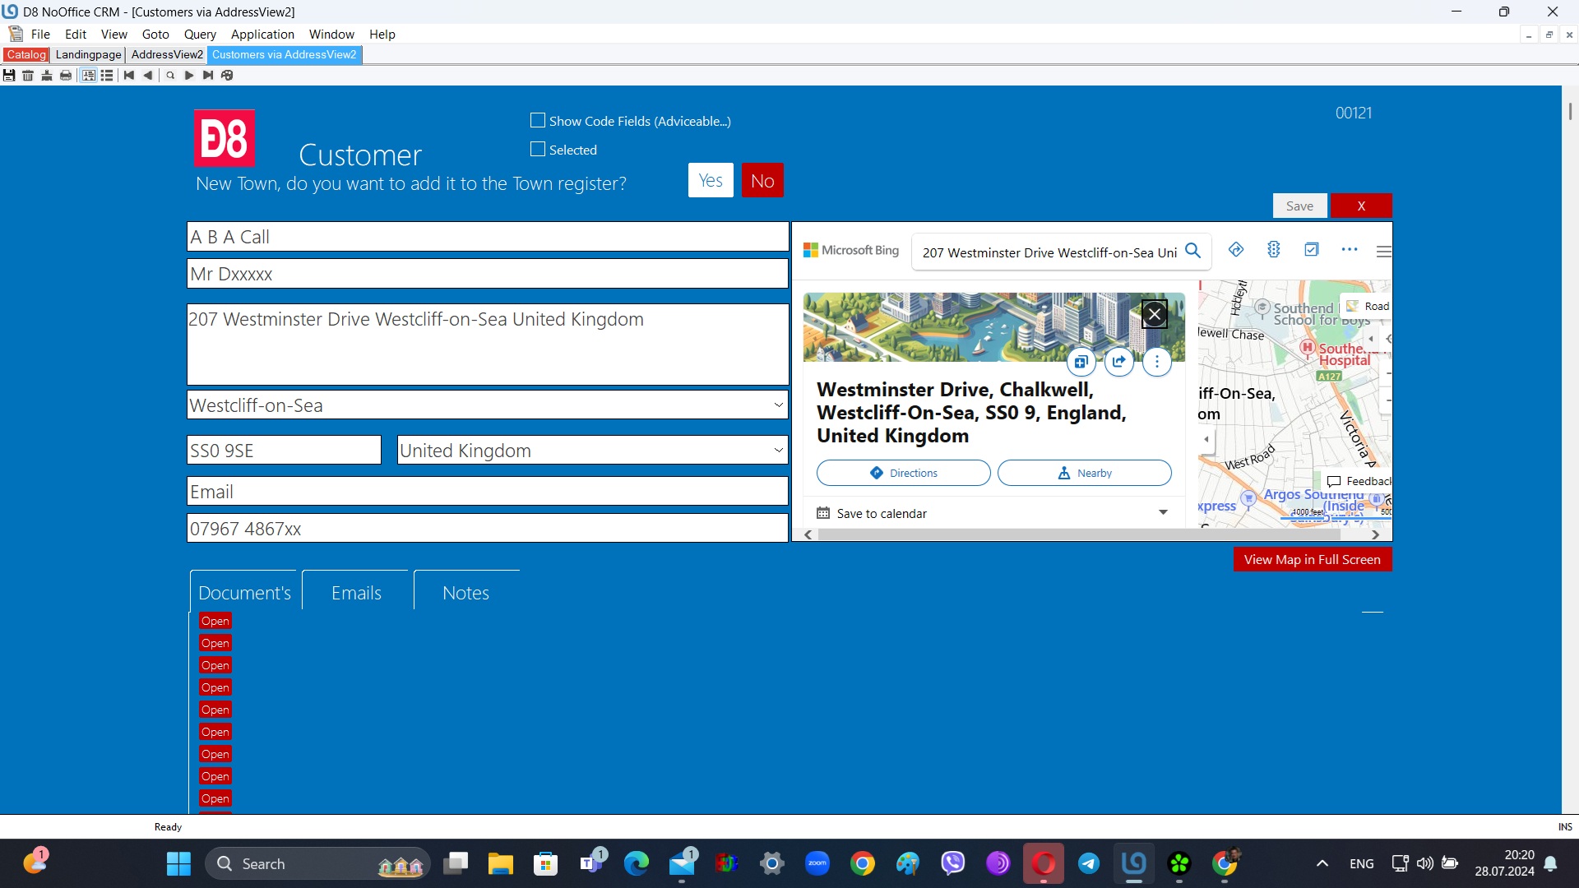Click the save disk toolbar icon
1579x888 pixels.
(x=9, y=75)
